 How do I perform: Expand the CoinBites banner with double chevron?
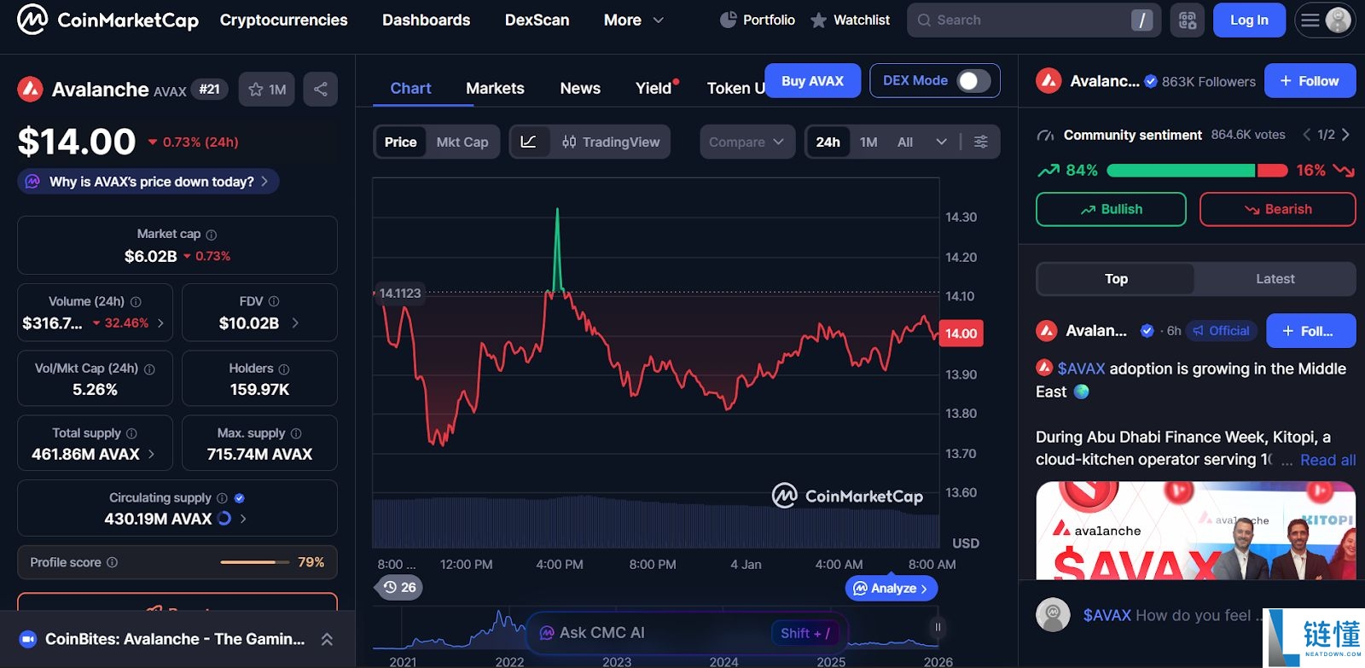point(327,639)
